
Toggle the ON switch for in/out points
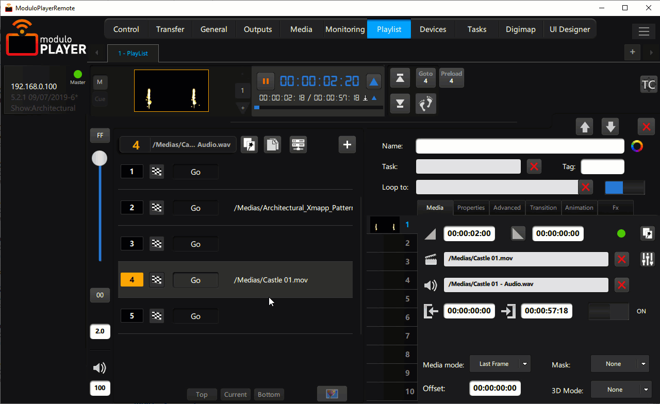(608, 311)
